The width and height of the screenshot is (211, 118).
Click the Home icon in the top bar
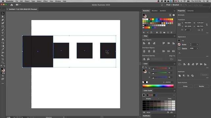pos(12,5)
